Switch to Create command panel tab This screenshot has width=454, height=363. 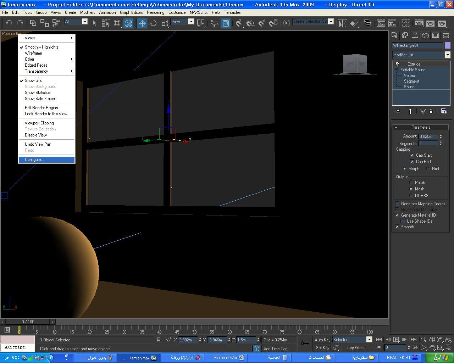click(394, 35)
